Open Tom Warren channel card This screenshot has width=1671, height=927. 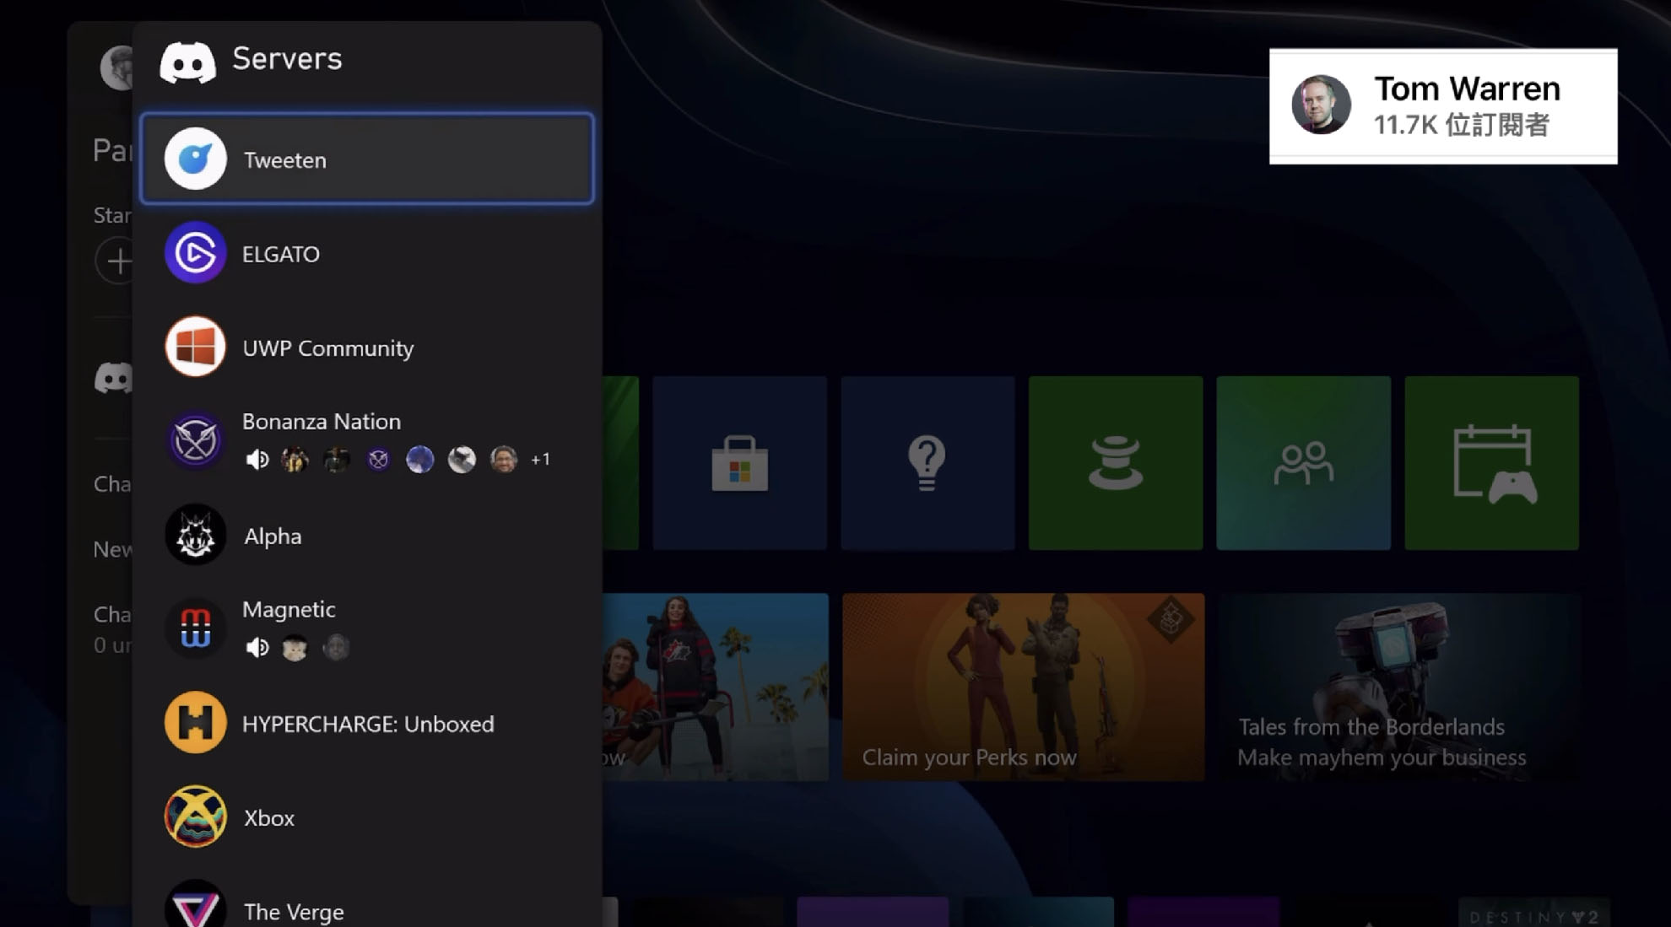coord(1443,106)
